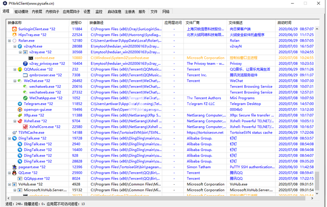Select the Simon Tatham vendor cell

click(199, 167)
